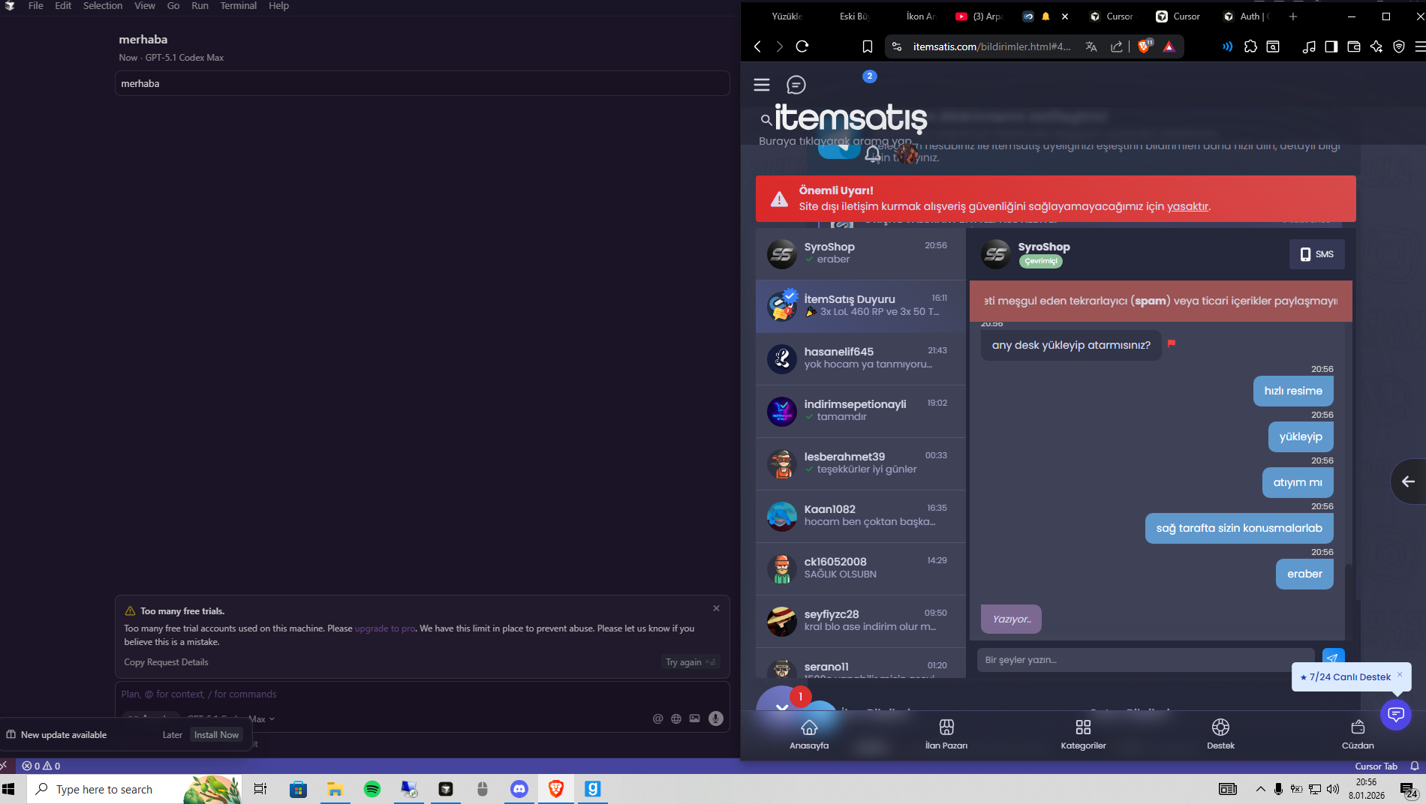This screenshot has height=804, width=1426.
Task: Open Spotify from the Windows taskbar
Action: [372, 789]
